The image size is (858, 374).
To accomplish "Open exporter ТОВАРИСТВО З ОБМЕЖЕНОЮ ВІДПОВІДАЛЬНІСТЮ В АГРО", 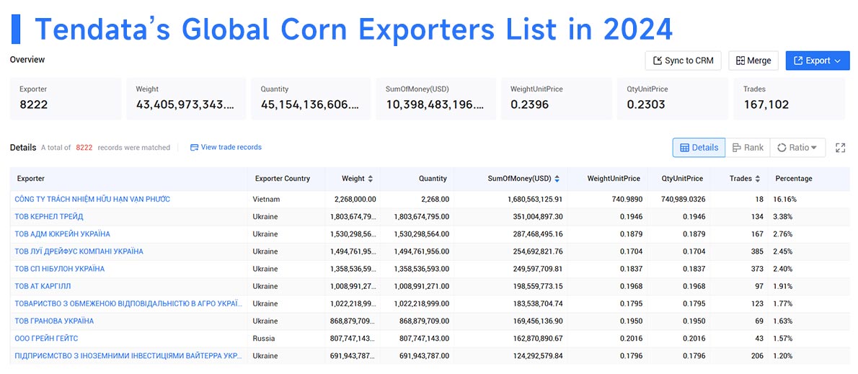I will coord(128,303).
